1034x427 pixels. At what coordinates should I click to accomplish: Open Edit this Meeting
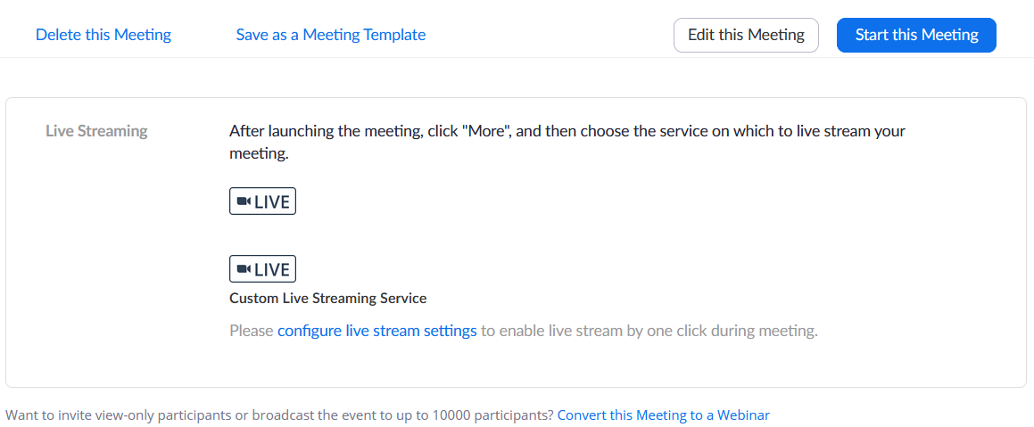click(746, 35)
